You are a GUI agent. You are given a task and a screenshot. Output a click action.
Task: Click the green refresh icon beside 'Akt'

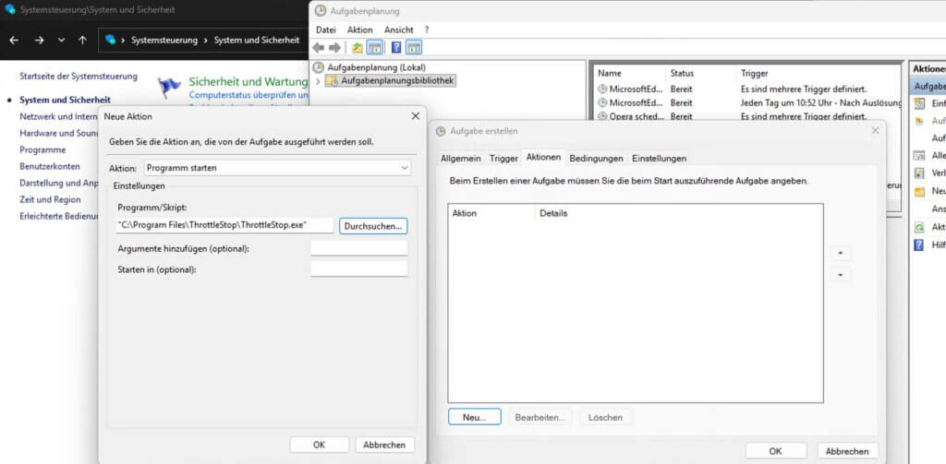point(919,227)
